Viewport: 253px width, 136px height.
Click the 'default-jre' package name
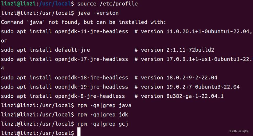72,50
